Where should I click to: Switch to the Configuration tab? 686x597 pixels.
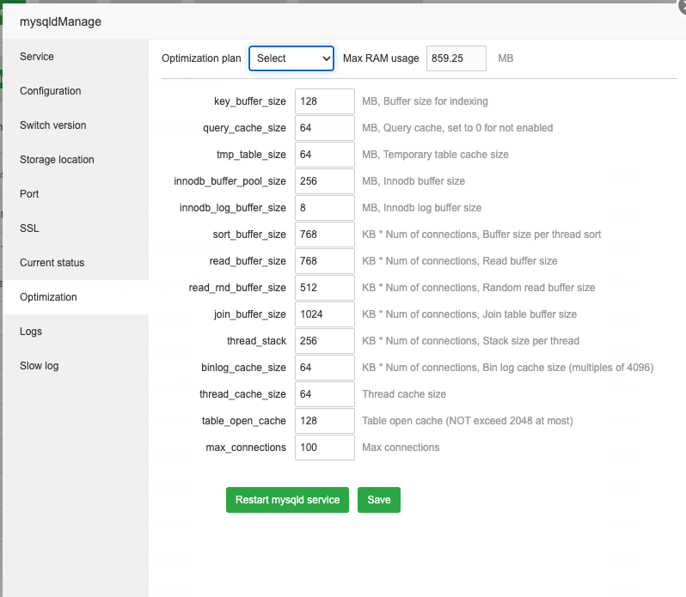(50, 91)
